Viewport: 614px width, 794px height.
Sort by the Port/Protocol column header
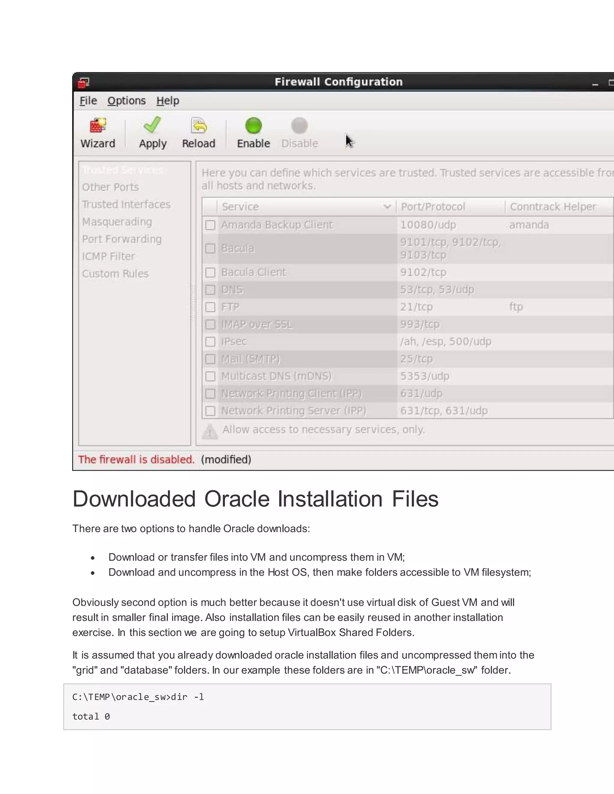click(x=451, y=207)
